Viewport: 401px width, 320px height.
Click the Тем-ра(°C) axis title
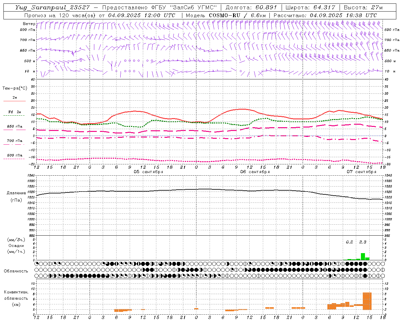tap(15, 88)
